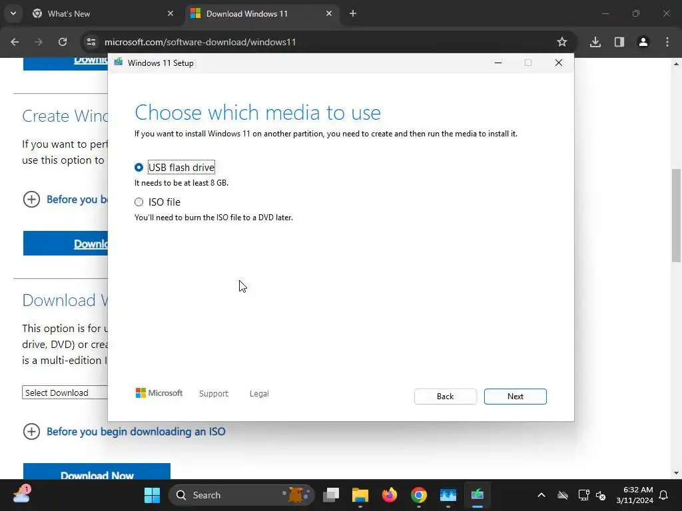Click the muted volume tray icon
682x511 pixels.
click(601, 495)
